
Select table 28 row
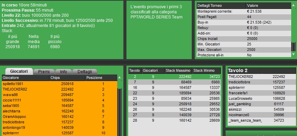click(x=174, y=120)
